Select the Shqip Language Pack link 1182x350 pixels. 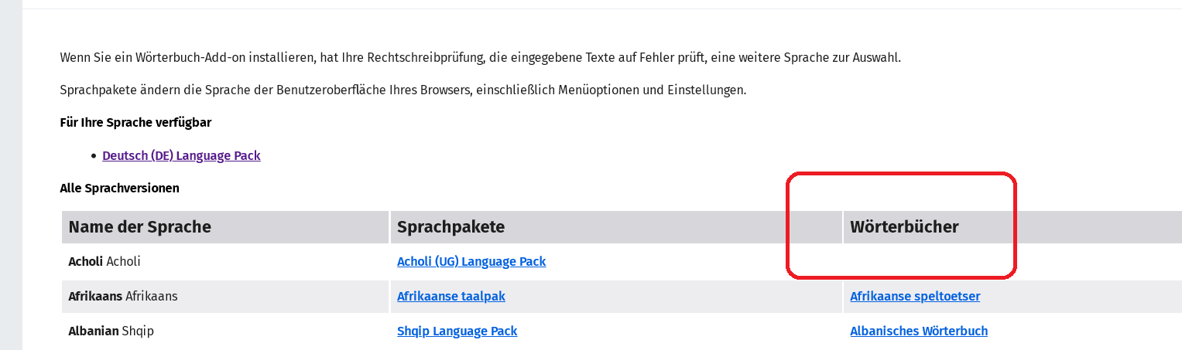(x=457, y=331)
